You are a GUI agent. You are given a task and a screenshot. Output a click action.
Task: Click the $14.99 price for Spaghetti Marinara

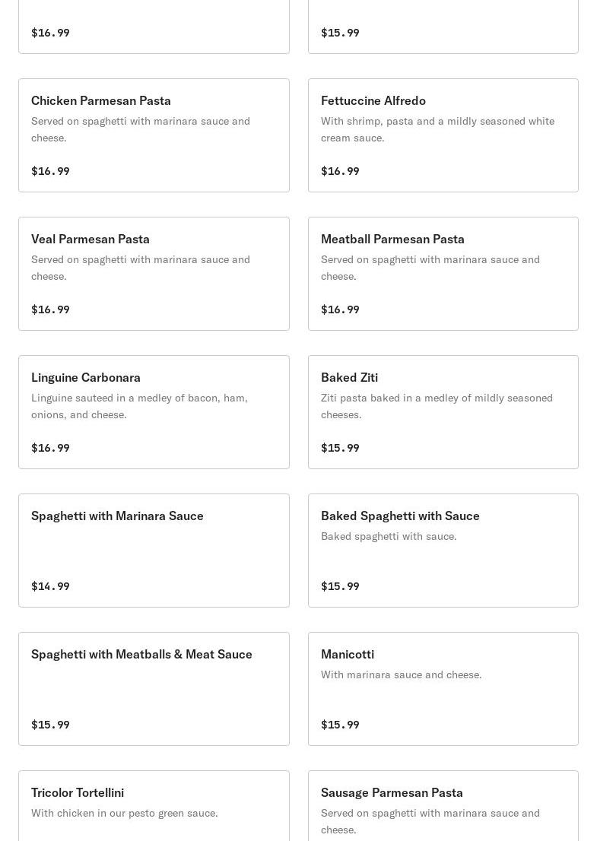(50, 586)
